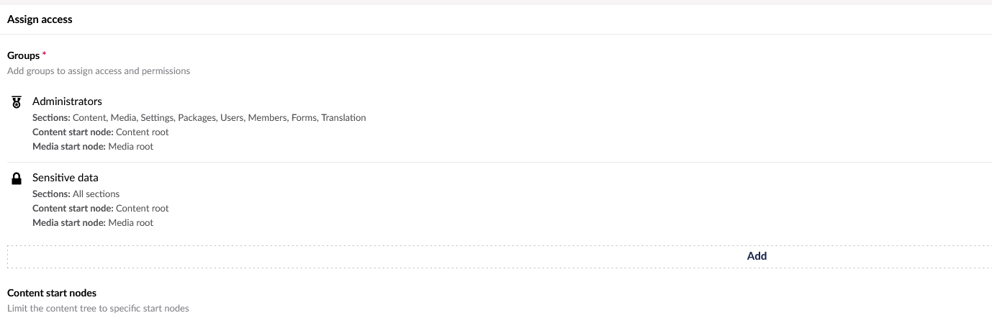Viewport: 992px width, 318px height.
Task: Select the Administrators group name
Action: pyautogui.click(x=67, y=101)
